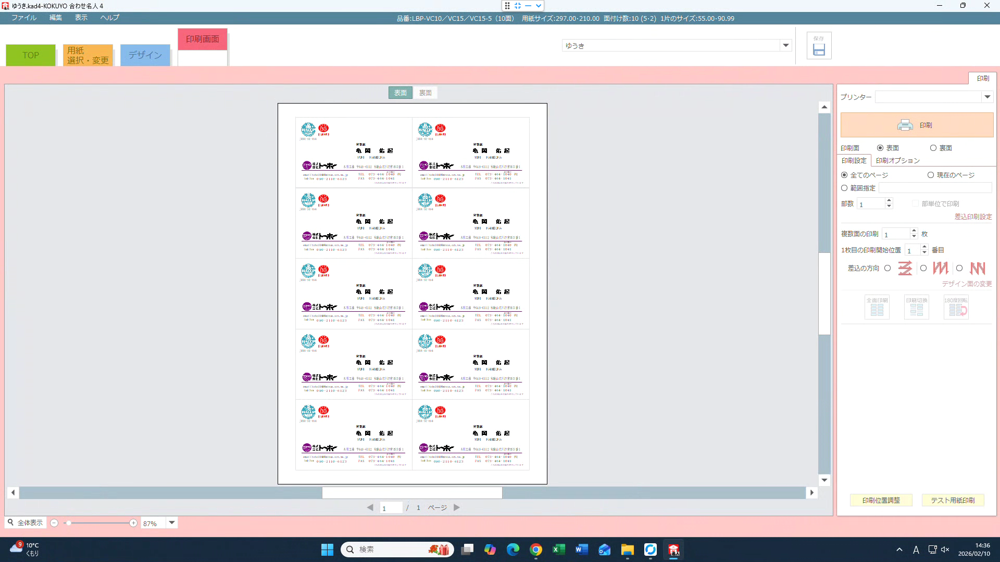Click the テスト用紙印刷 button

pyautogui.click(x=953, y=500)
